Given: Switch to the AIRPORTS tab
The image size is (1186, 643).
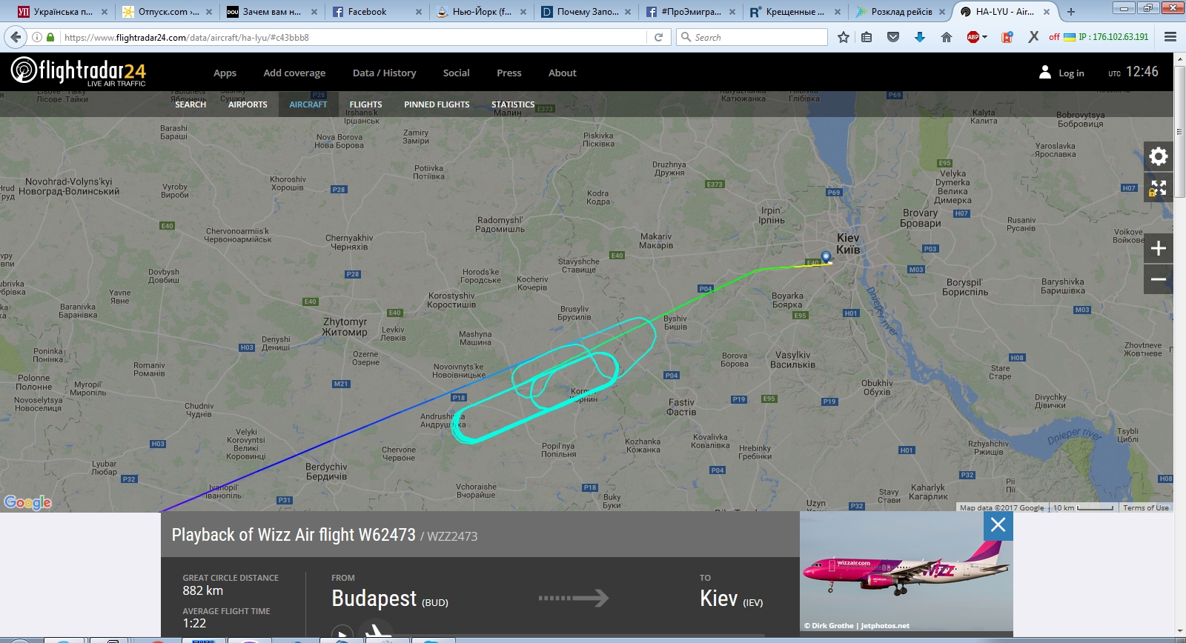Looking at the screenshot, I should 248,104.
